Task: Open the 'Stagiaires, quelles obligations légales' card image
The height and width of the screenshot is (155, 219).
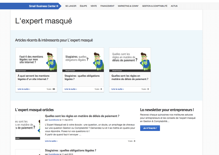Action: point(83,60)
